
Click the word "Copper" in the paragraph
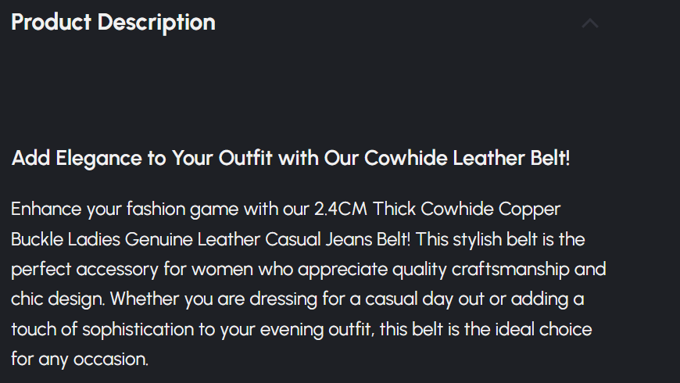(x=532, y=209)
